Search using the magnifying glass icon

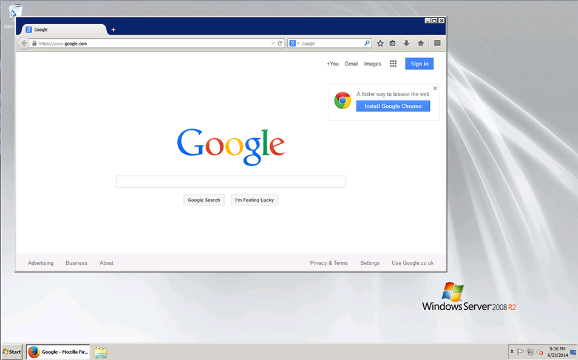point(367,43)
